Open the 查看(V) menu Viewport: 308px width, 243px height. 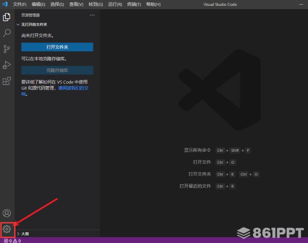(x=76, y=4)
